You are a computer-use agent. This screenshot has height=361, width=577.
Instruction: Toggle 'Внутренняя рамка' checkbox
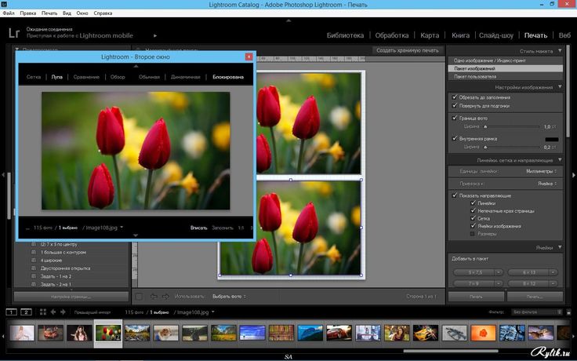pos(455,138)
